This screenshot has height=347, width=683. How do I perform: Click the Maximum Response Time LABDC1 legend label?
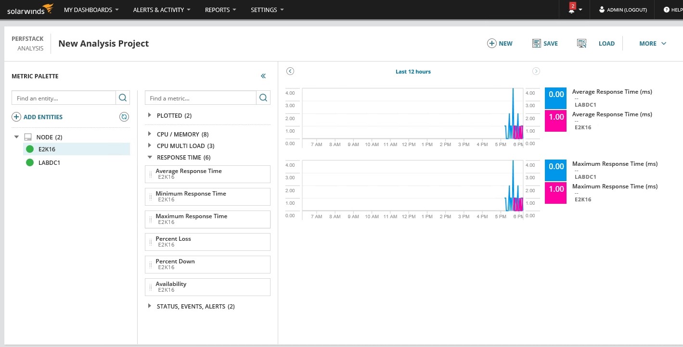tap(615, 170)
